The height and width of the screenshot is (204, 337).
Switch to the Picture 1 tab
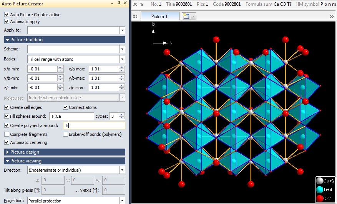point(159,17)
